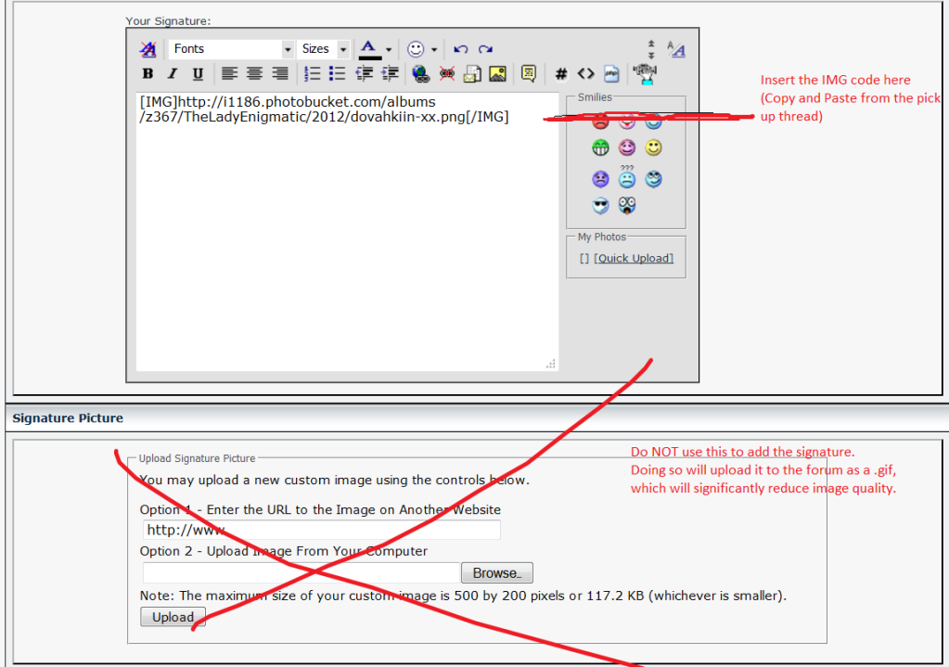
Task: Insert ordered numbered list
Action: [x=313, y=73]
